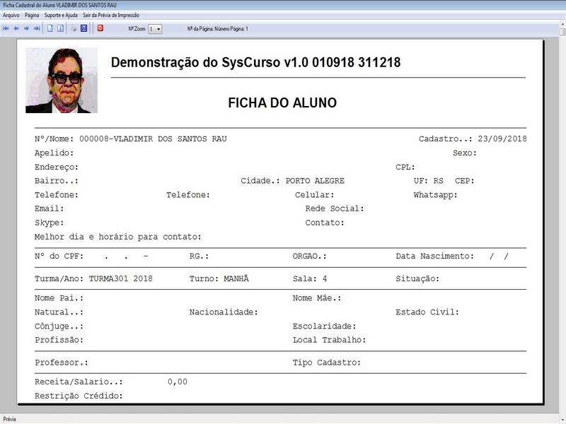
Task: Go to the next page arrow
Action: click(26, 28)
